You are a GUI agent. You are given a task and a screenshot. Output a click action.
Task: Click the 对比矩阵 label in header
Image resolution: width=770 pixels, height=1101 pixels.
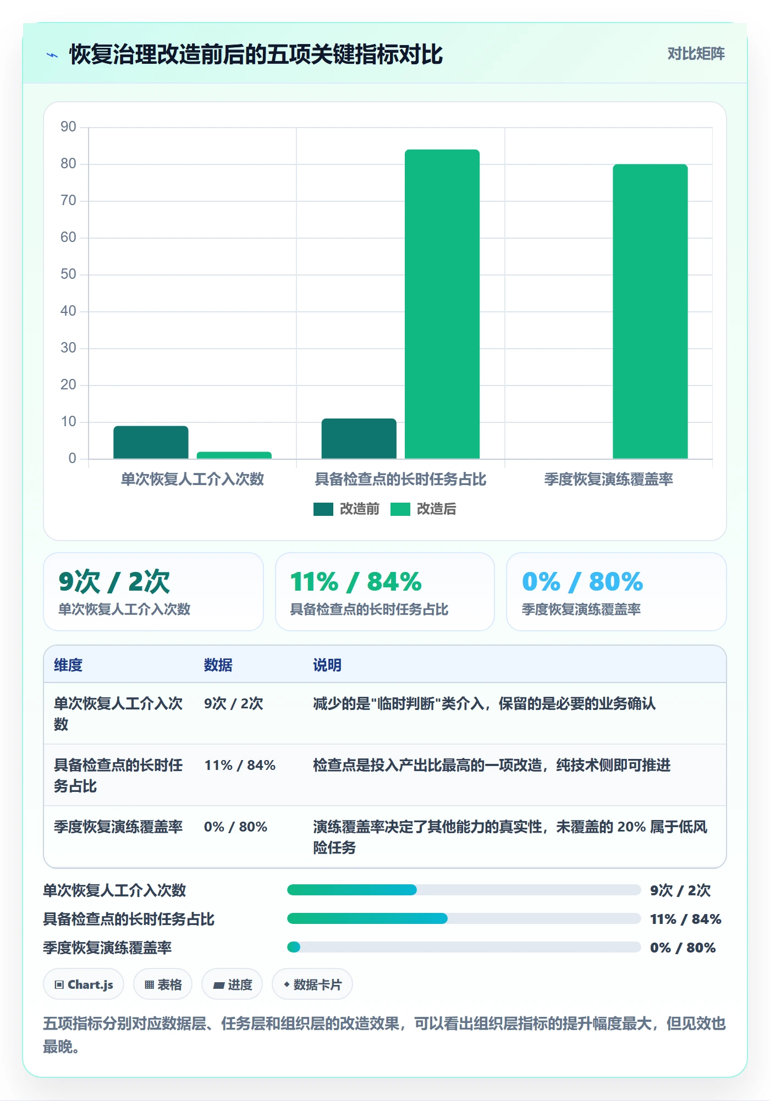tap(696, 53)
